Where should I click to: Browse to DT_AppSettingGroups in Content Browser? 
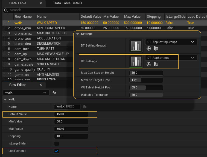pos(156,48)
